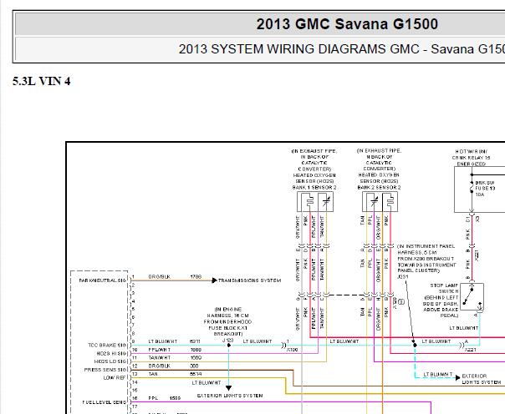Click 'EXTERIOR LIGHTS SYSTEM' label after dashed line
This screenshot has width=505, height=414.
pos(481,379)
